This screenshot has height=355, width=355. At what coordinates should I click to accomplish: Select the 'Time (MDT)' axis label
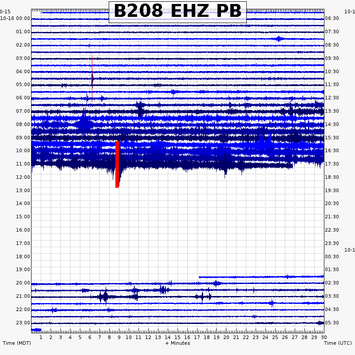click(17, 343)
